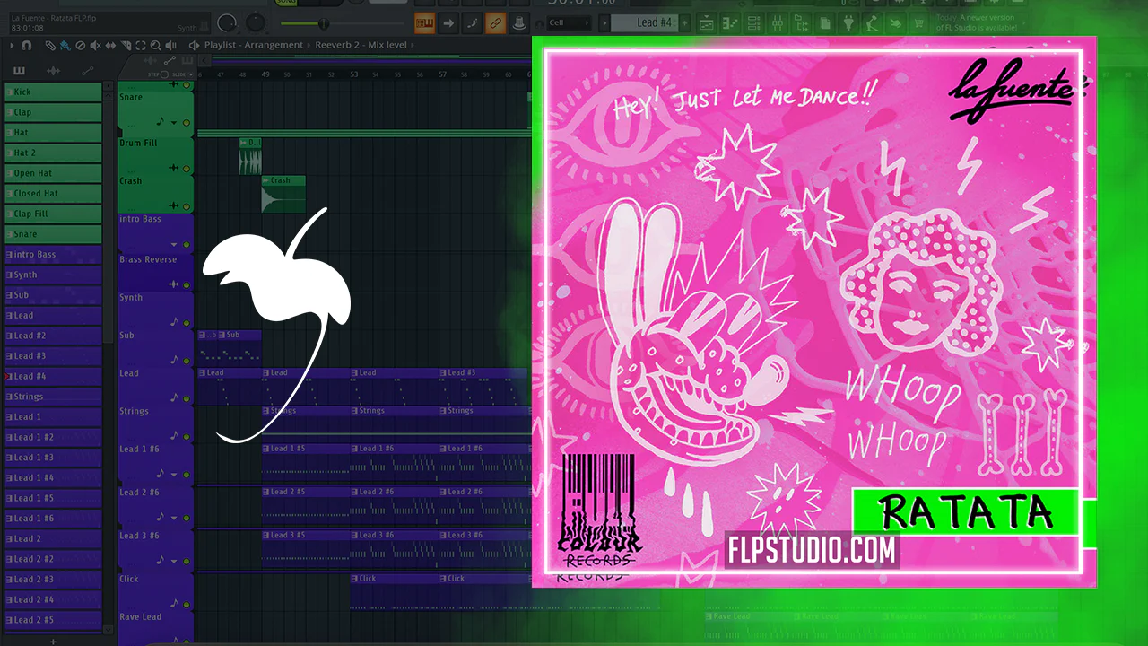Click bar 53 on the timeline ruler
This screenshot has width=1148, height=646.
[x=354, y=74]
